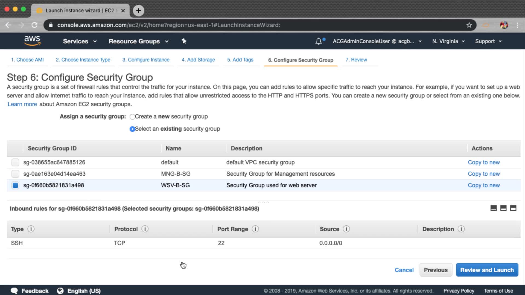The image size is (525, 295).
Task: Select Create a new security group
Action: coord(132,117)
